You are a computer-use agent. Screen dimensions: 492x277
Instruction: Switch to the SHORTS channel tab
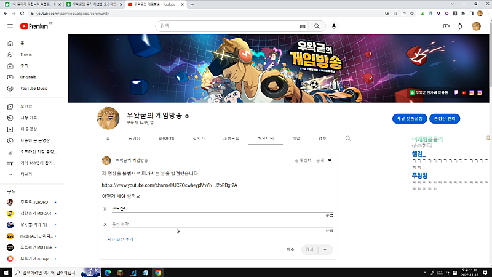click(166, 138)
